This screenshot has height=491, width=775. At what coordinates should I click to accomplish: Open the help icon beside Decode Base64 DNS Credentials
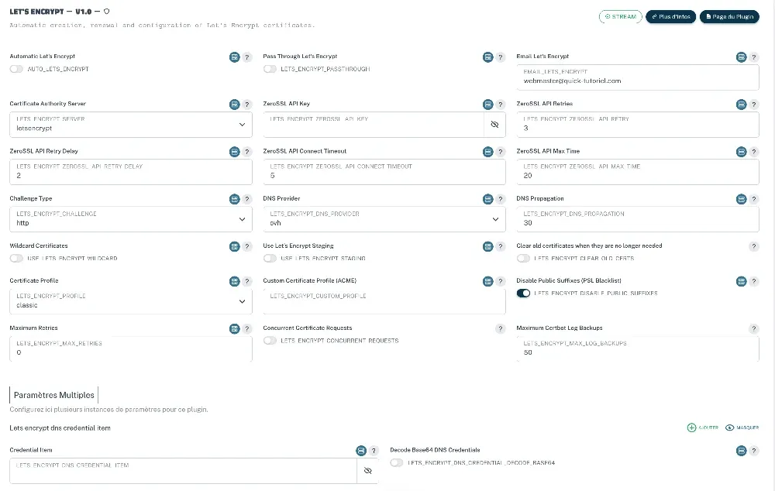(x=754, y=451)
